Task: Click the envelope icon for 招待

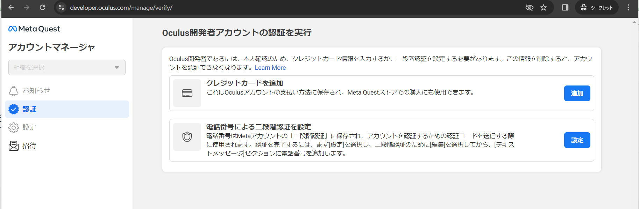Action: click(x=13, y=146)
